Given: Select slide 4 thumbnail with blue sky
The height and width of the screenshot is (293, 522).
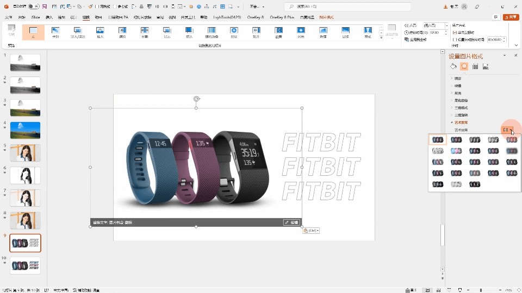Looking at the screenshot, I should [x=25, y=130].
